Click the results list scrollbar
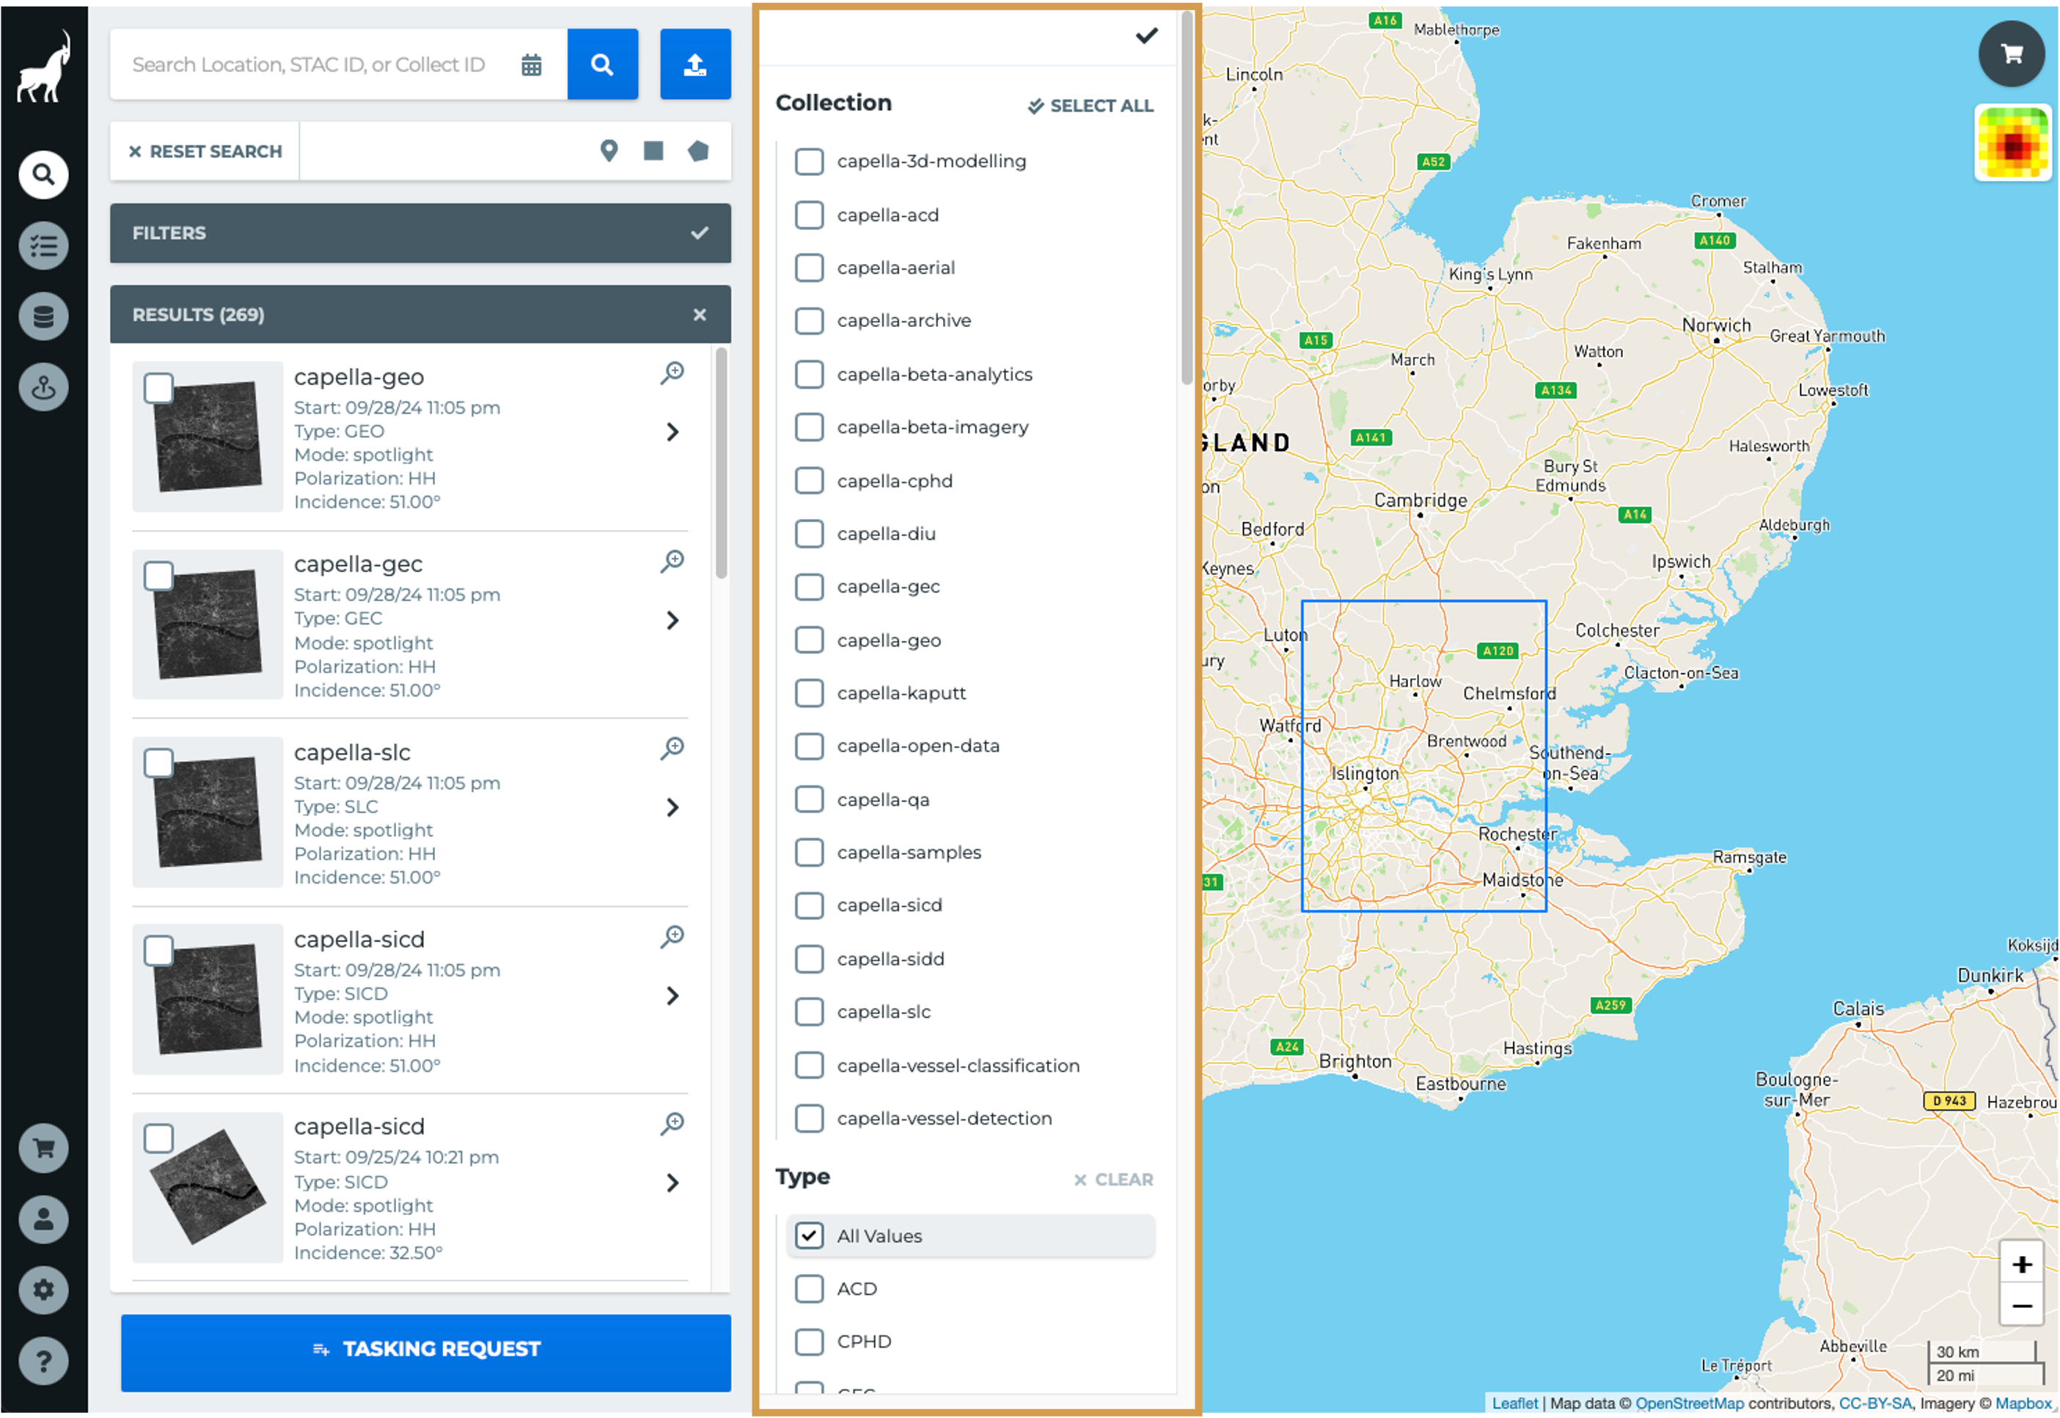This screenshot has height=1418, width=2060. [x=721, y=464]
